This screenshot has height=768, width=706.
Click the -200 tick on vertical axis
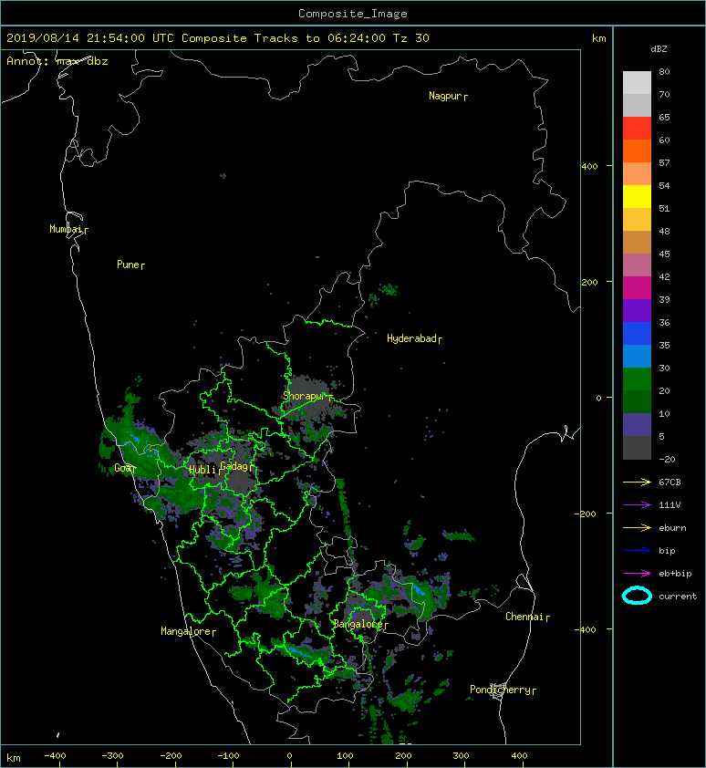(x=587, y=514)
